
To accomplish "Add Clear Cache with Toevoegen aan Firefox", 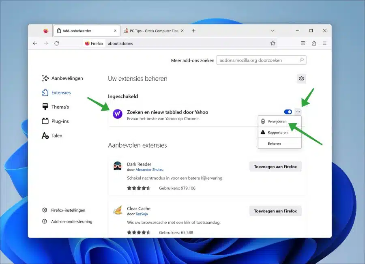I will pyautogui.click(x=275, y=211).
